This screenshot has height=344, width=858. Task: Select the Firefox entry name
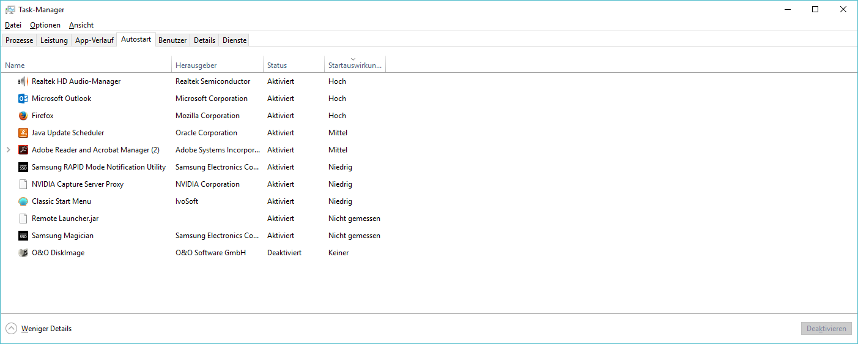[43, 116]
